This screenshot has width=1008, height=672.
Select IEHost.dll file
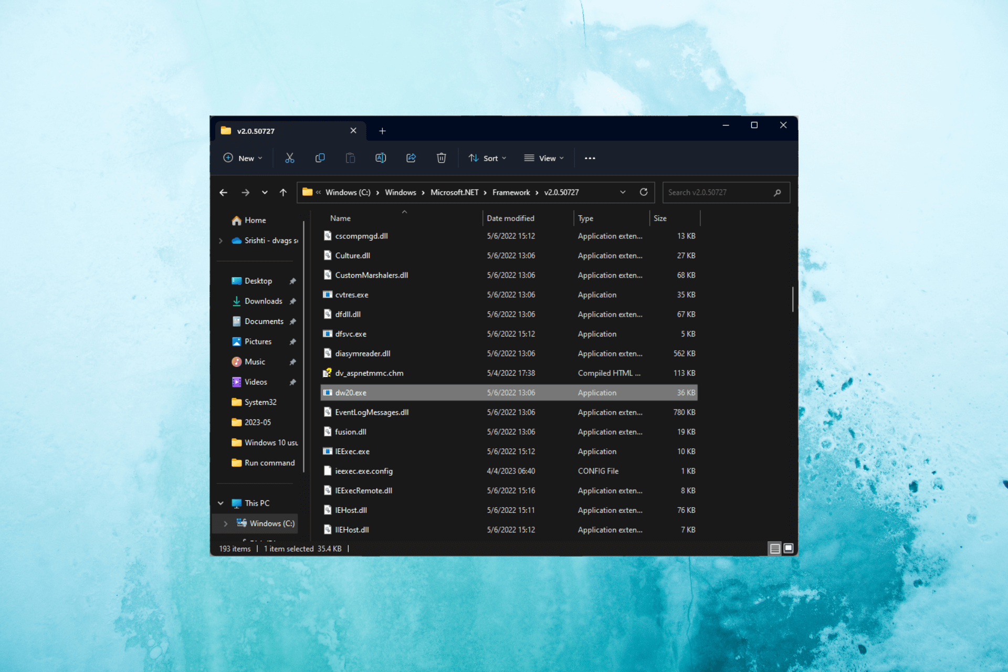(x=509, y=510)
